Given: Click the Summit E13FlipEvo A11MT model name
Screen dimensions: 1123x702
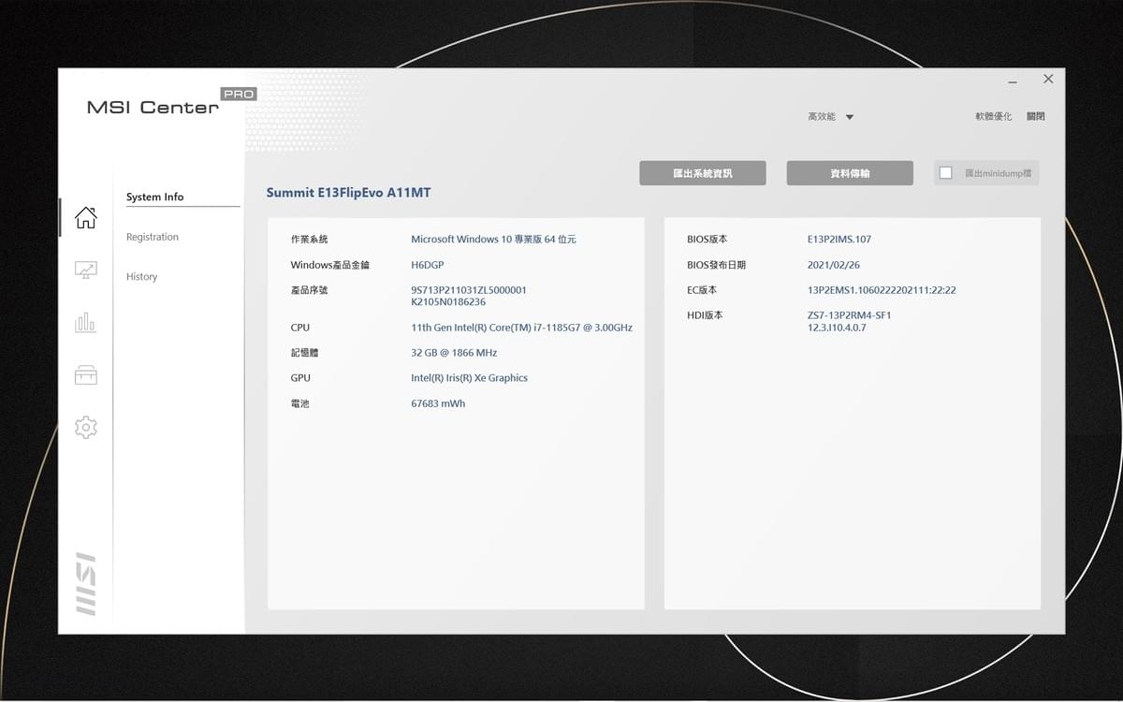Looking at the screenshot, I should coord(348,193).
